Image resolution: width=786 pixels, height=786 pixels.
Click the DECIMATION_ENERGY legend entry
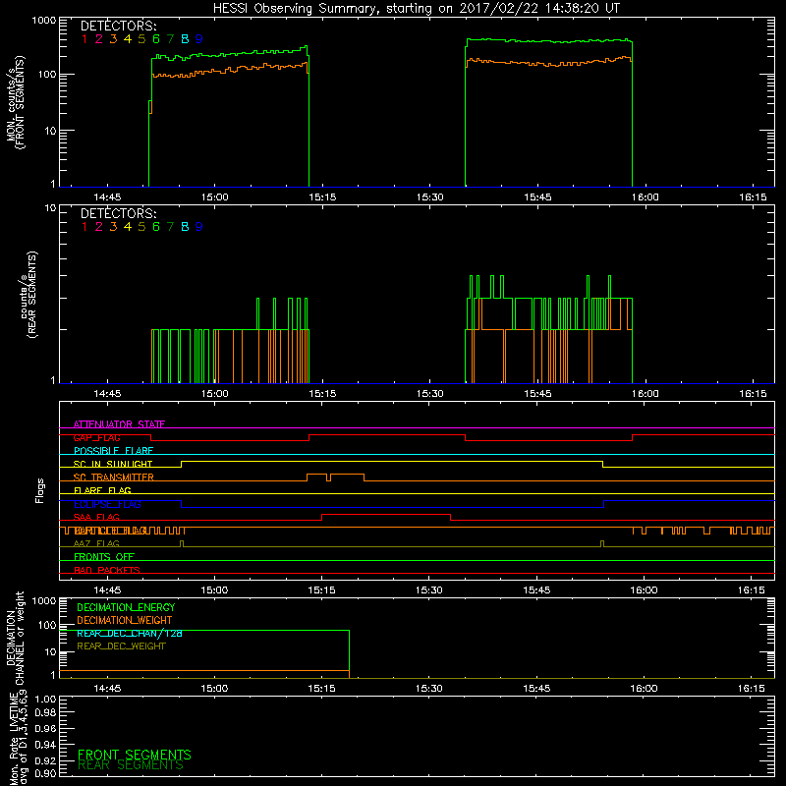point(126,607)
